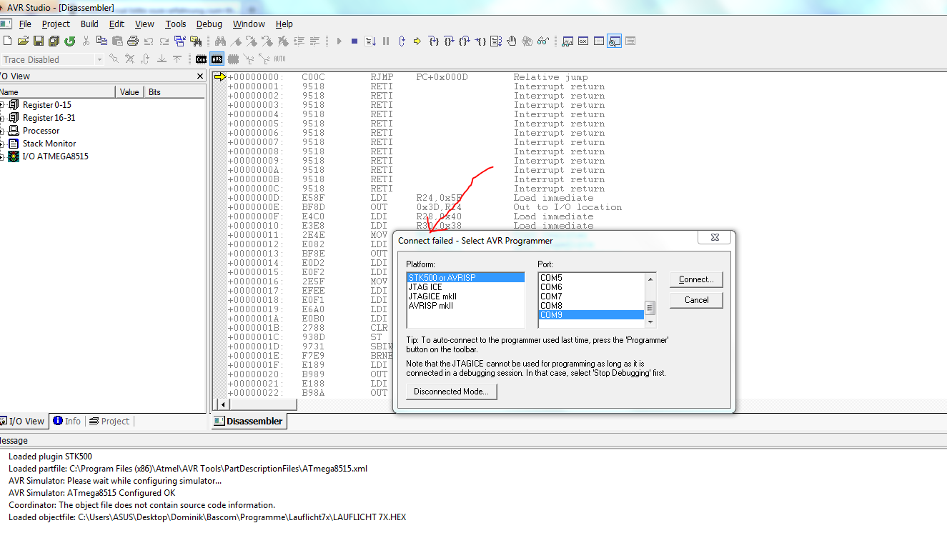Toggle the Watch window icon
This screenshot has height=543, width=947.
pyautogui.click(x=567, y=41)
